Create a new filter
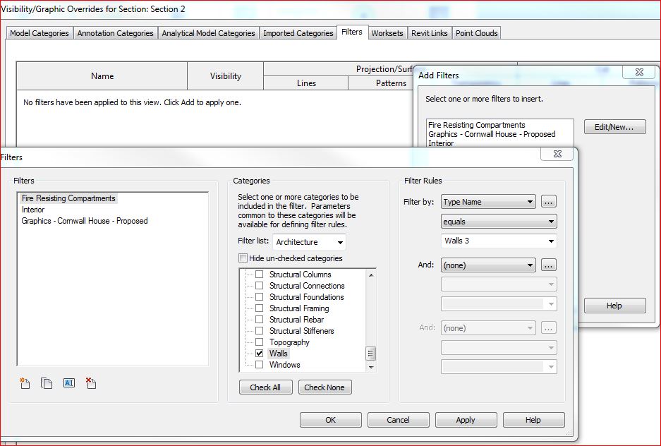The height and width of the screenshot is (446, 661). pos(24,383)
